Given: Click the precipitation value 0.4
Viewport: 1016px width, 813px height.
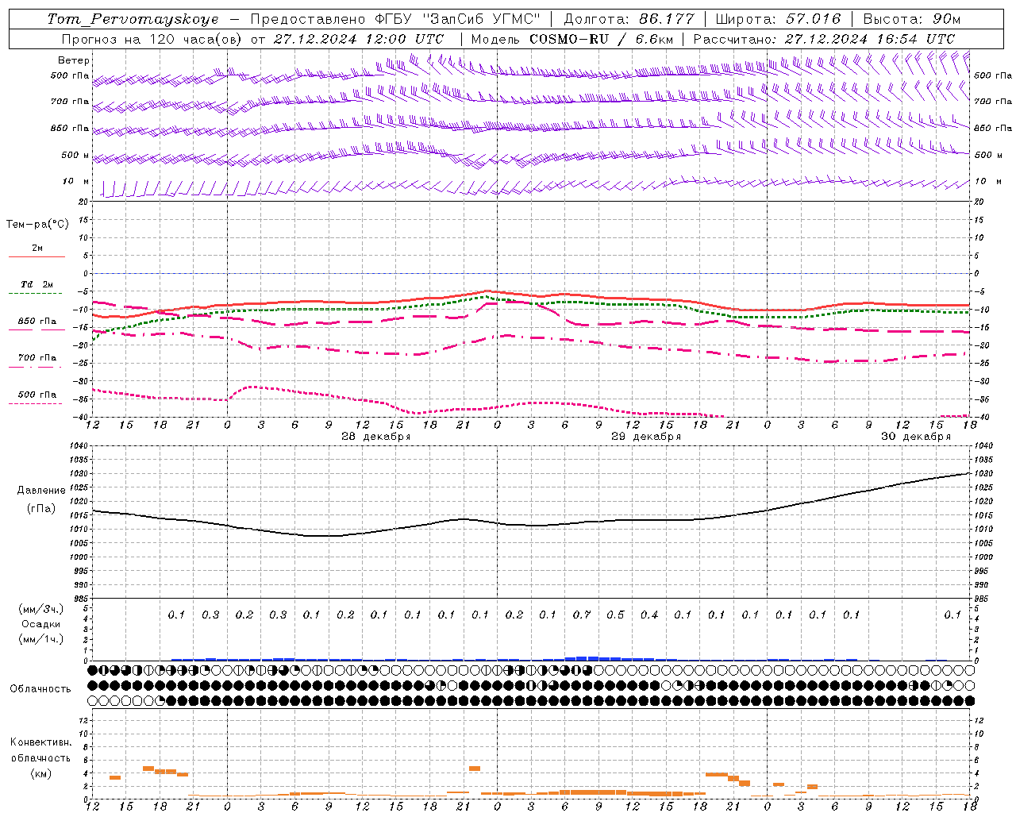Looking at the screenshot, I should click(649, 615).
